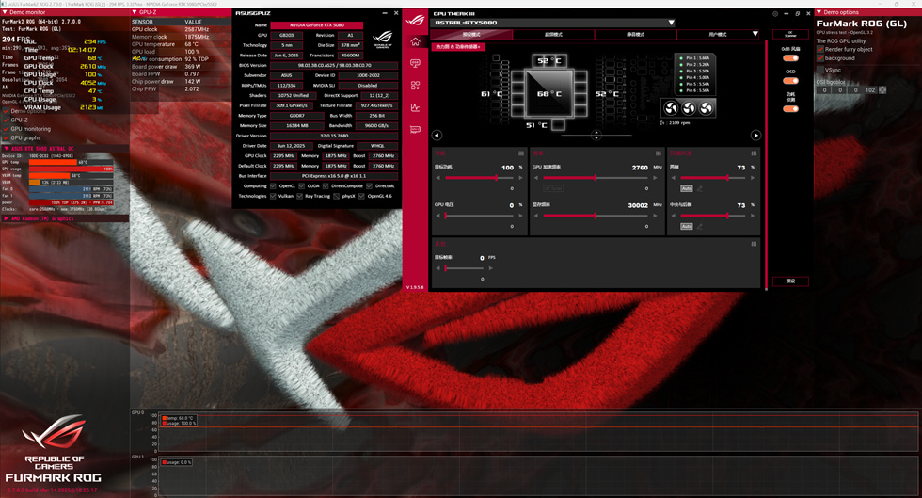Decrease power target with left arrow beside 100%
This screenshot has height=498, width=922.
pyautogui.click(x=438, y=178)
